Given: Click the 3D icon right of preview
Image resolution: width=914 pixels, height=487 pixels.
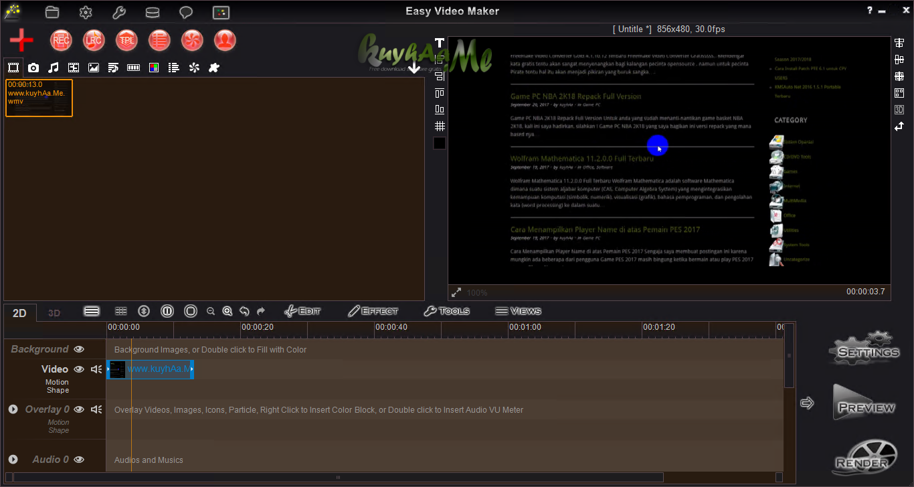Looking at the screenshot, I should pyautogui.click(x=899, y=110).
